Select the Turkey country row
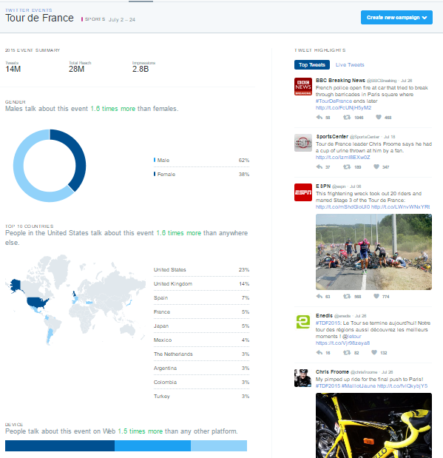 pyautogui.click(x=201, y=396)
